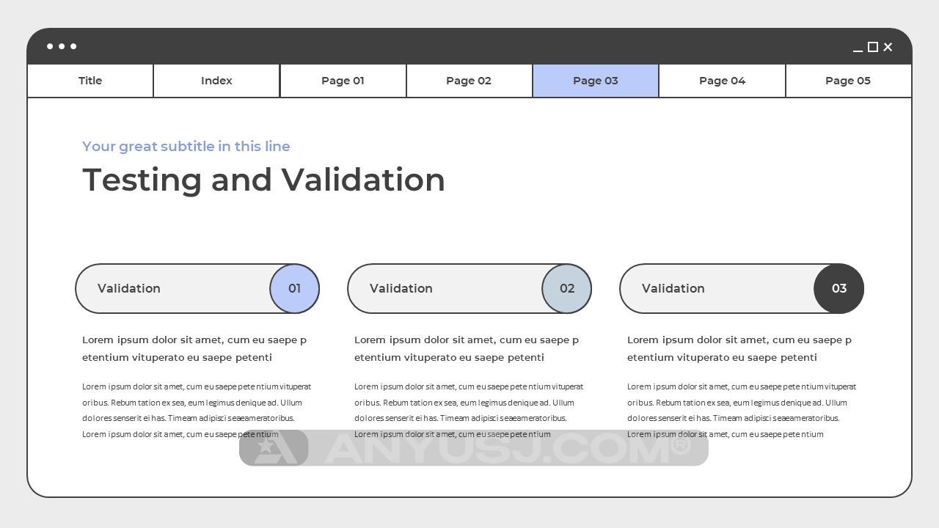This screenshot has width=939, height=528.
Task: Click the 02 circle badge
Action: coord(567,288)
